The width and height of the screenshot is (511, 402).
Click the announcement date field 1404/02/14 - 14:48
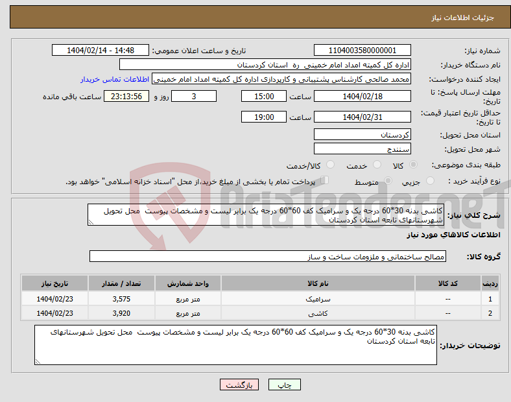point(101,50)
